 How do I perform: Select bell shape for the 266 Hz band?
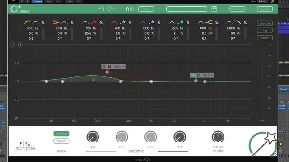85,22
